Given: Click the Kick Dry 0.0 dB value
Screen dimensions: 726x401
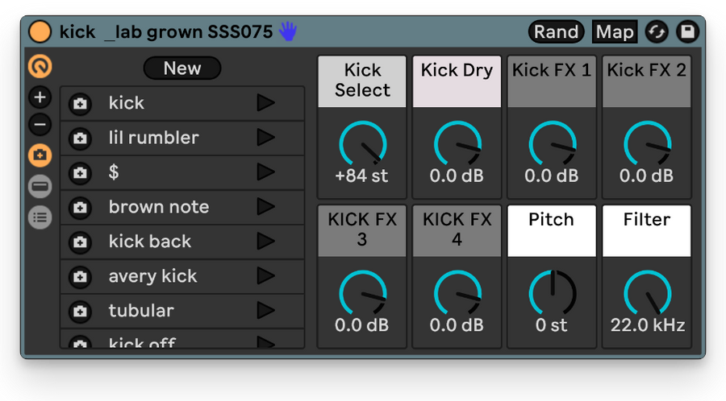Looking at the screenshot, I should [457, 176].
